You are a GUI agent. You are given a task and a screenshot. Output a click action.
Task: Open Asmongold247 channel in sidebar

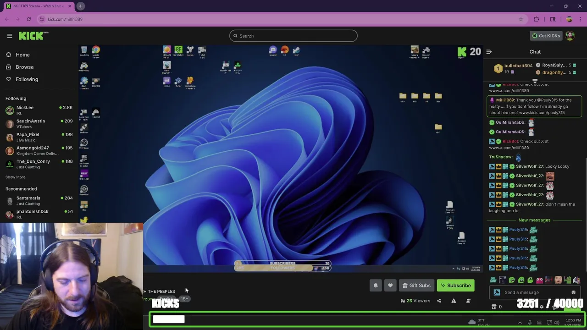tap(39, 150)
